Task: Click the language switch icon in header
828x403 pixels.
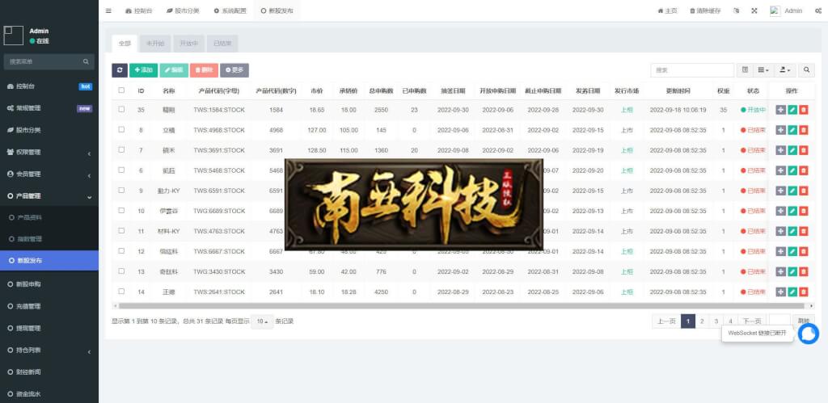Action: [737, 10]
